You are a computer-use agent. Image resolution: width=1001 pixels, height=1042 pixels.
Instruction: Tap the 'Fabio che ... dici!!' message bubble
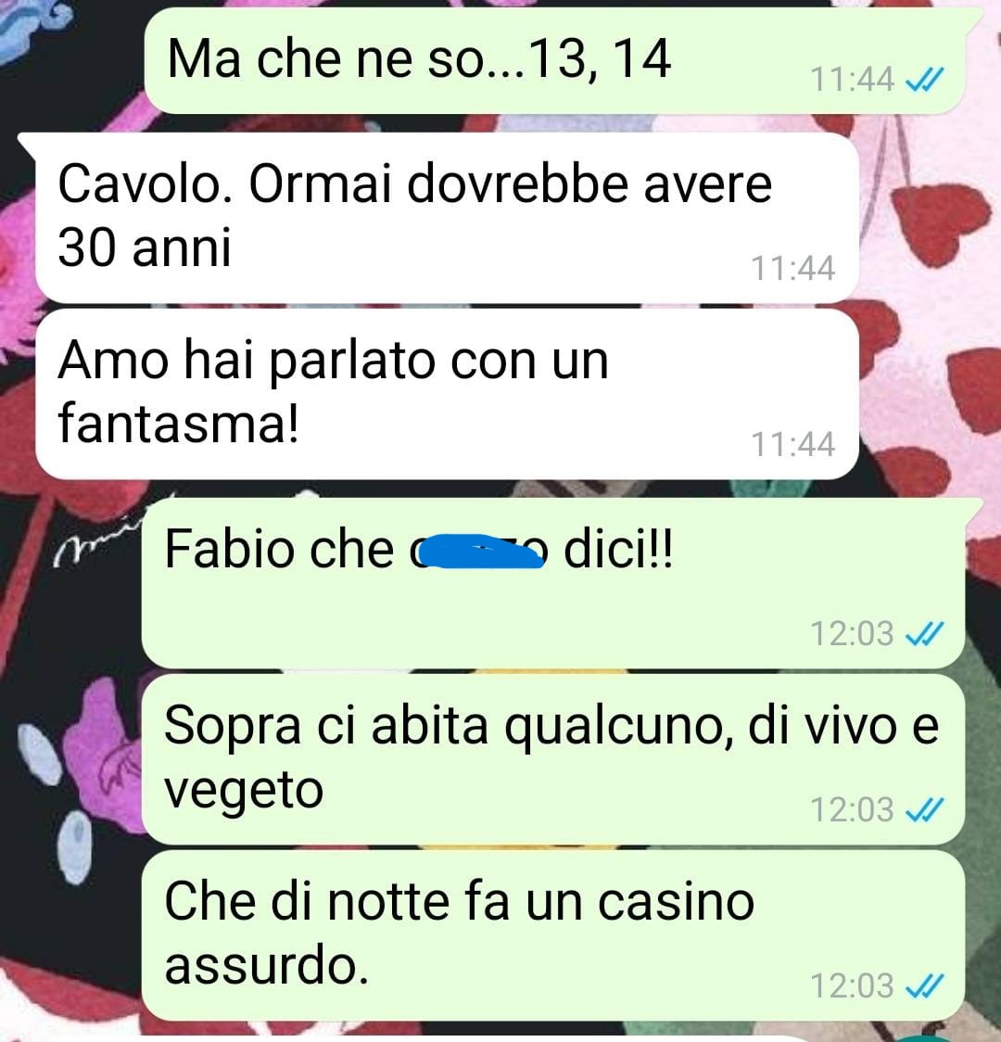tap(553, 583)
